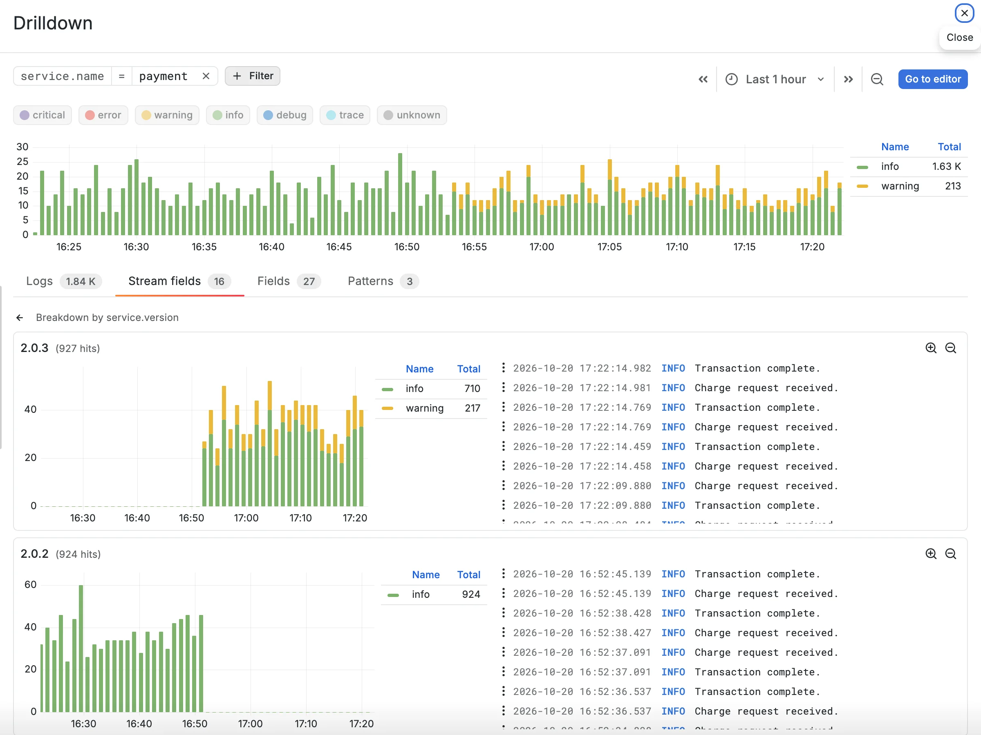Click Go to editor button
Viewport: 981px width, 735px height.
[x=933, y=79]
